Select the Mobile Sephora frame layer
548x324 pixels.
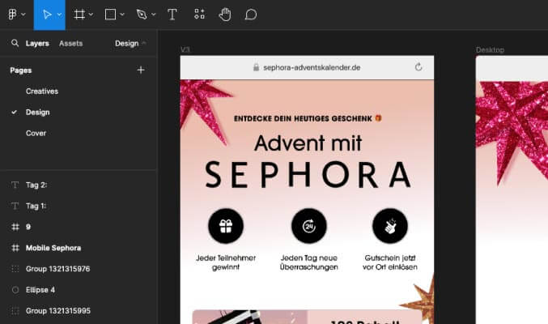(x=53, y=248)
